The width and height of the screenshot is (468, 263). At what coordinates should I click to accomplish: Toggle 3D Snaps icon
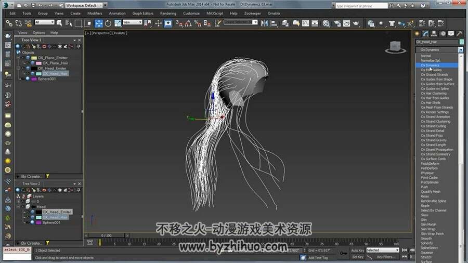click(179, 23)
